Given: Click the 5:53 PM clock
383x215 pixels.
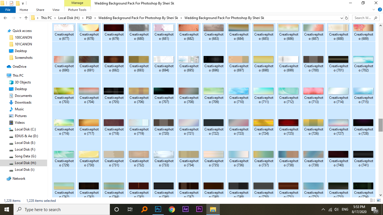Looking at the screenshot, I should pyautogui.click(x=359, y=207).
